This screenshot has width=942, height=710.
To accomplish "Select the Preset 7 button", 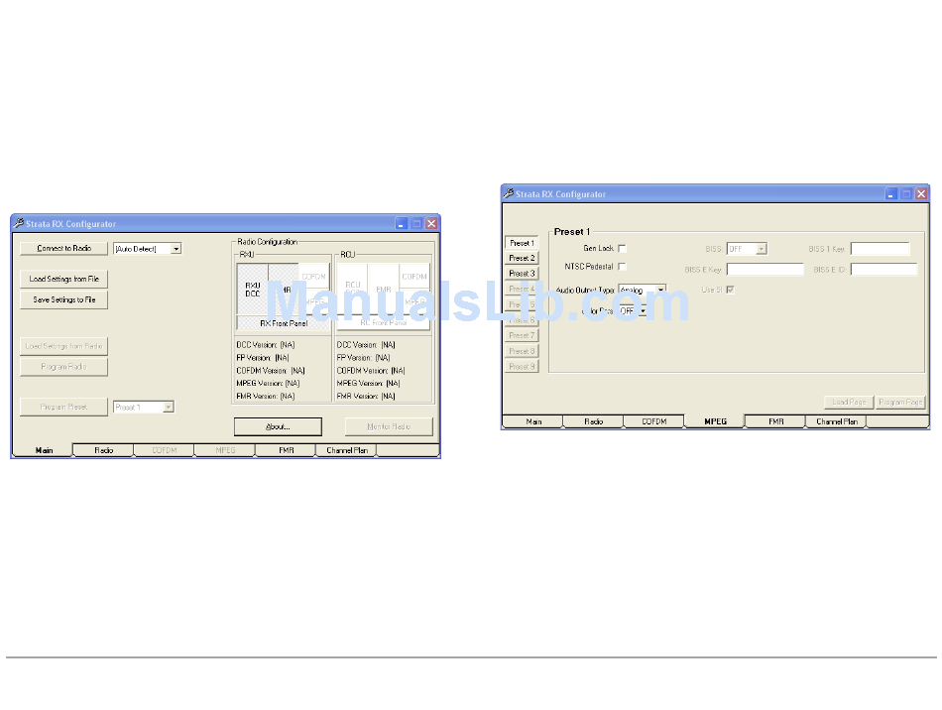I will pyautogui.click(x=522, y=335).
